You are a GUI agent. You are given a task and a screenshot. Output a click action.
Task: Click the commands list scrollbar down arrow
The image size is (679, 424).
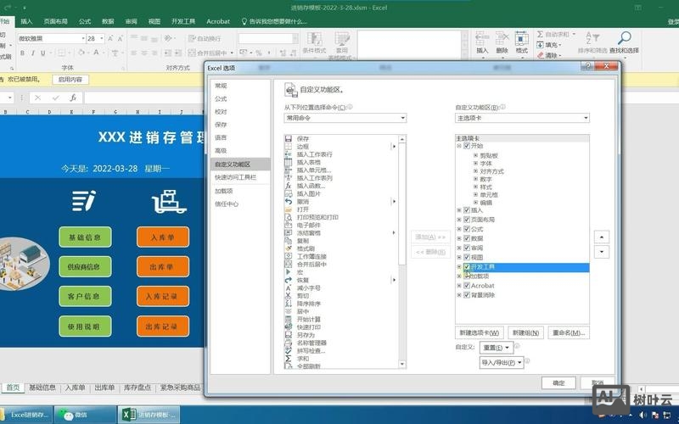pyautogui.click(x=401, y=365)
